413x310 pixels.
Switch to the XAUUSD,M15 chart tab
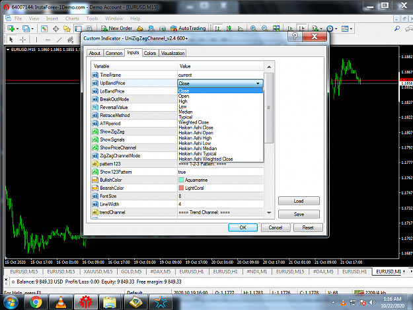[98, 272]
